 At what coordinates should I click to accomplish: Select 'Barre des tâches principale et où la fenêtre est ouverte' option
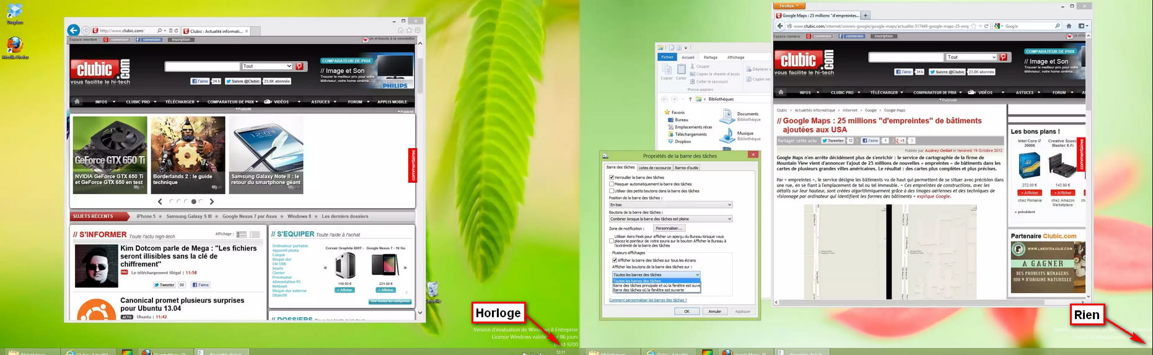point(656,286)
